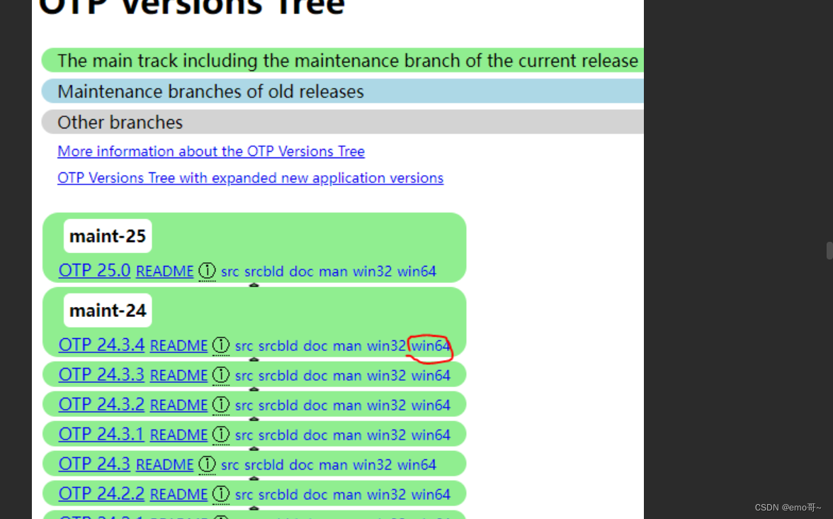Open OTP Versions Tree with expanded application versions
Image resolution: width=833 pixels, height=519 pixels.
(x=250, y=178)
